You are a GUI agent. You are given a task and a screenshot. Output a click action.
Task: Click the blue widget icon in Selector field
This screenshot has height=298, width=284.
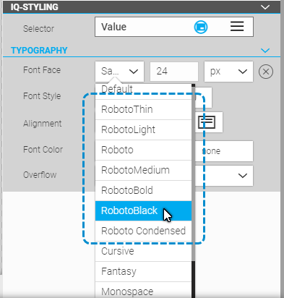pos(201,27)
